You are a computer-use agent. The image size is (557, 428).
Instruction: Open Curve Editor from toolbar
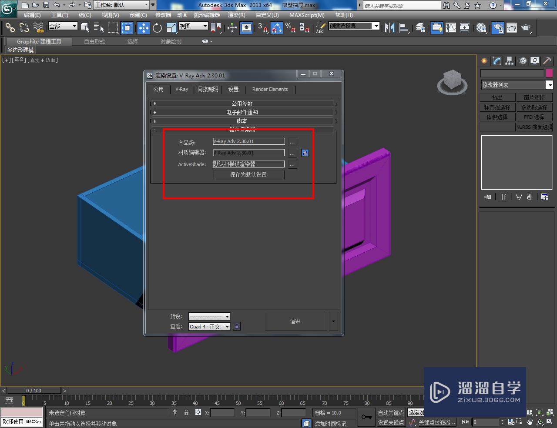tap(451, 28)
